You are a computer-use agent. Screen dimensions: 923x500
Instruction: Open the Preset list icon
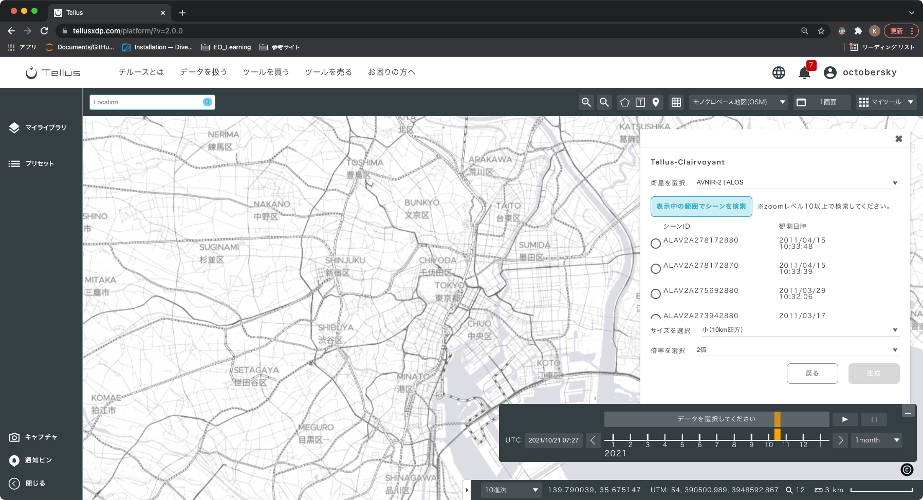[14, 164]
